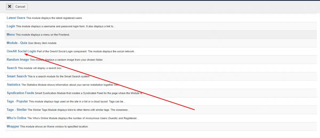Image resolution: width=320 pixels, height=138 pixels.
Task: Select the Statistics module
Action: pyautogui.click(x=14, y=85)
